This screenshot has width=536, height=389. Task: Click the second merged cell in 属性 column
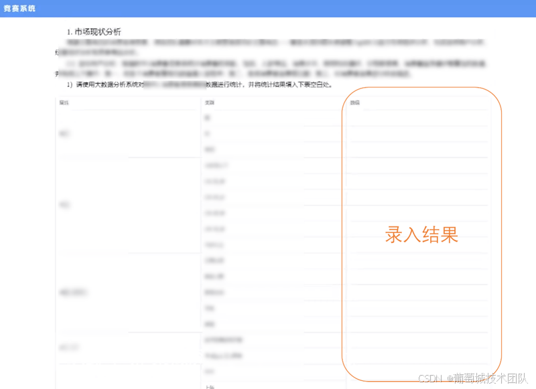tap(64, 205)
